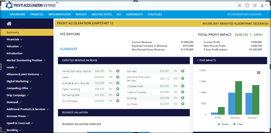Open the Dashboard menu item
The width and height of the screenshot is (271, 133).
18,15
